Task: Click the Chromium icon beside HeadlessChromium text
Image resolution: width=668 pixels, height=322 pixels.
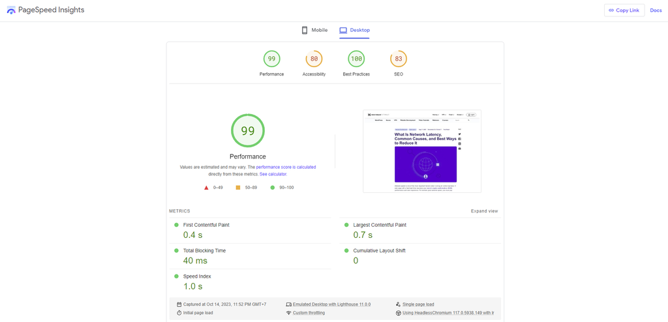Action: [398, 313]
